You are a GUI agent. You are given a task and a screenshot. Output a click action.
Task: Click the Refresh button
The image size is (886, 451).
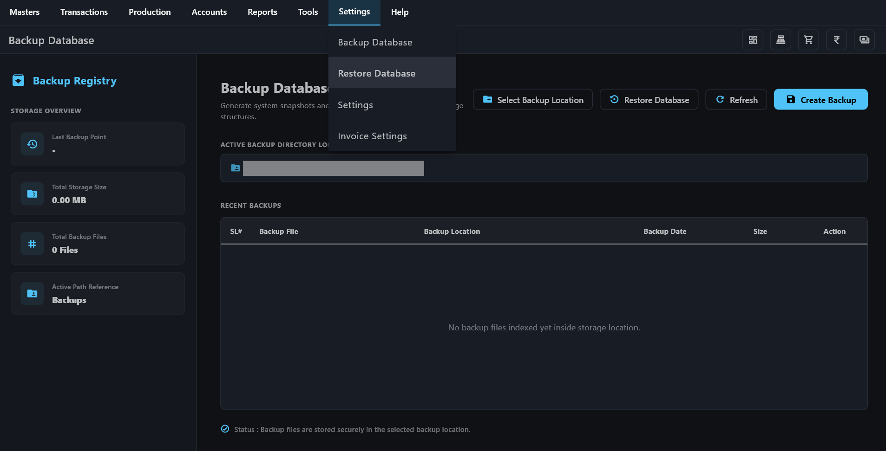click(x=736, y=100)
